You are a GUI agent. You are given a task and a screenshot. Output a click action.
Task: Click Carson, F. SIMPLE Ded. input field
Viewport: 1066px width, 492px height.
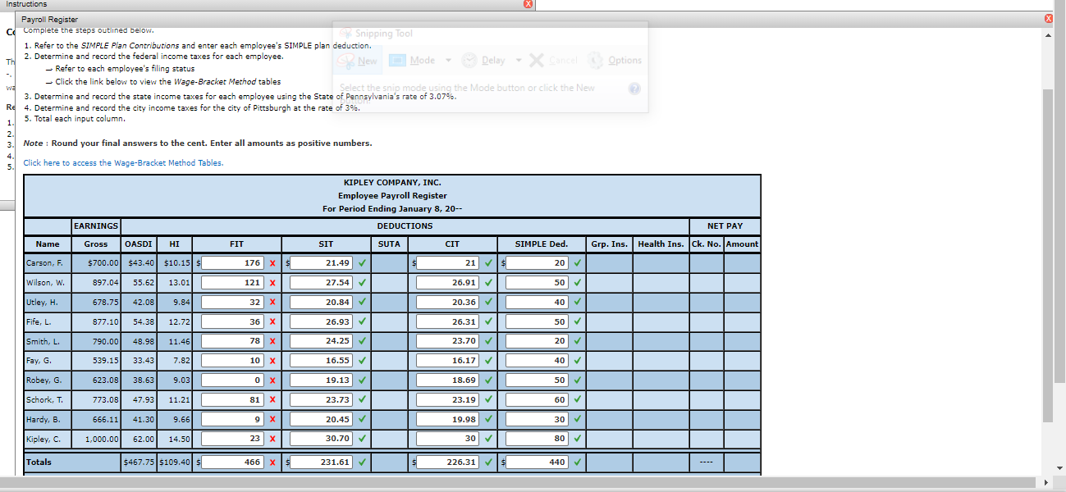tap(538, 263)
